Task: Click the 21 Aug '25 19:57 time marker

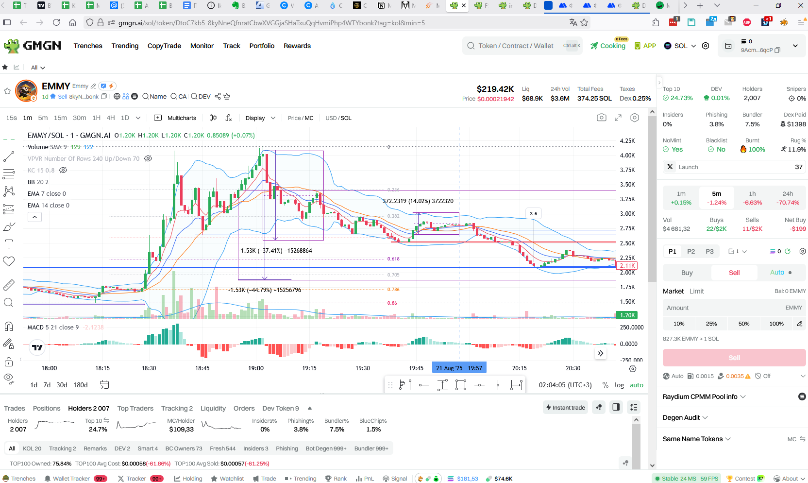Action: pos(459,368)
